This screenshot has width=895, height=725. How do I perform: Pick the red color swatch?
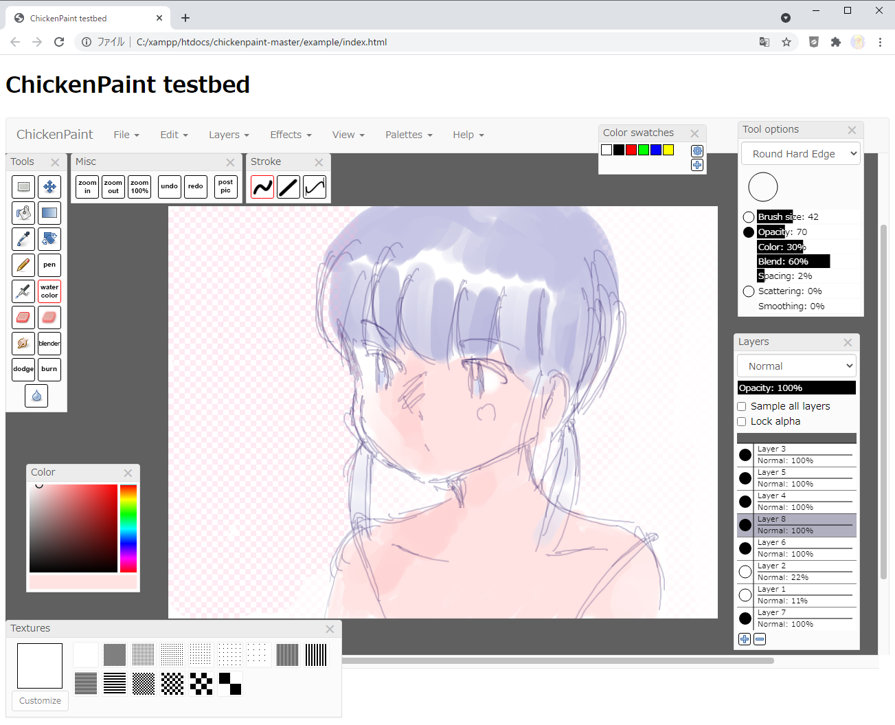point(631,150)
